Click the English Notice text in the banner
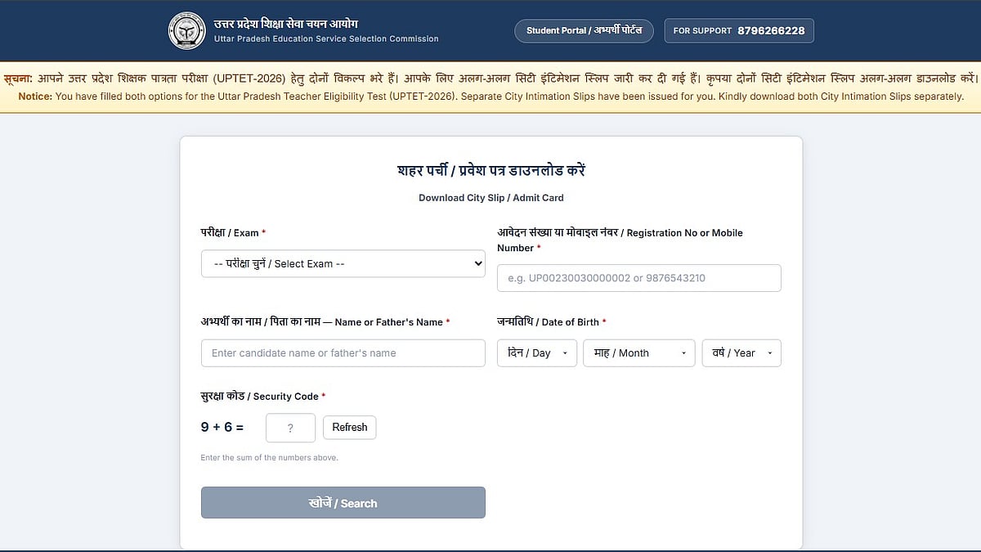The height and width of the screenshot is (552, 981). tap(490, 96)
